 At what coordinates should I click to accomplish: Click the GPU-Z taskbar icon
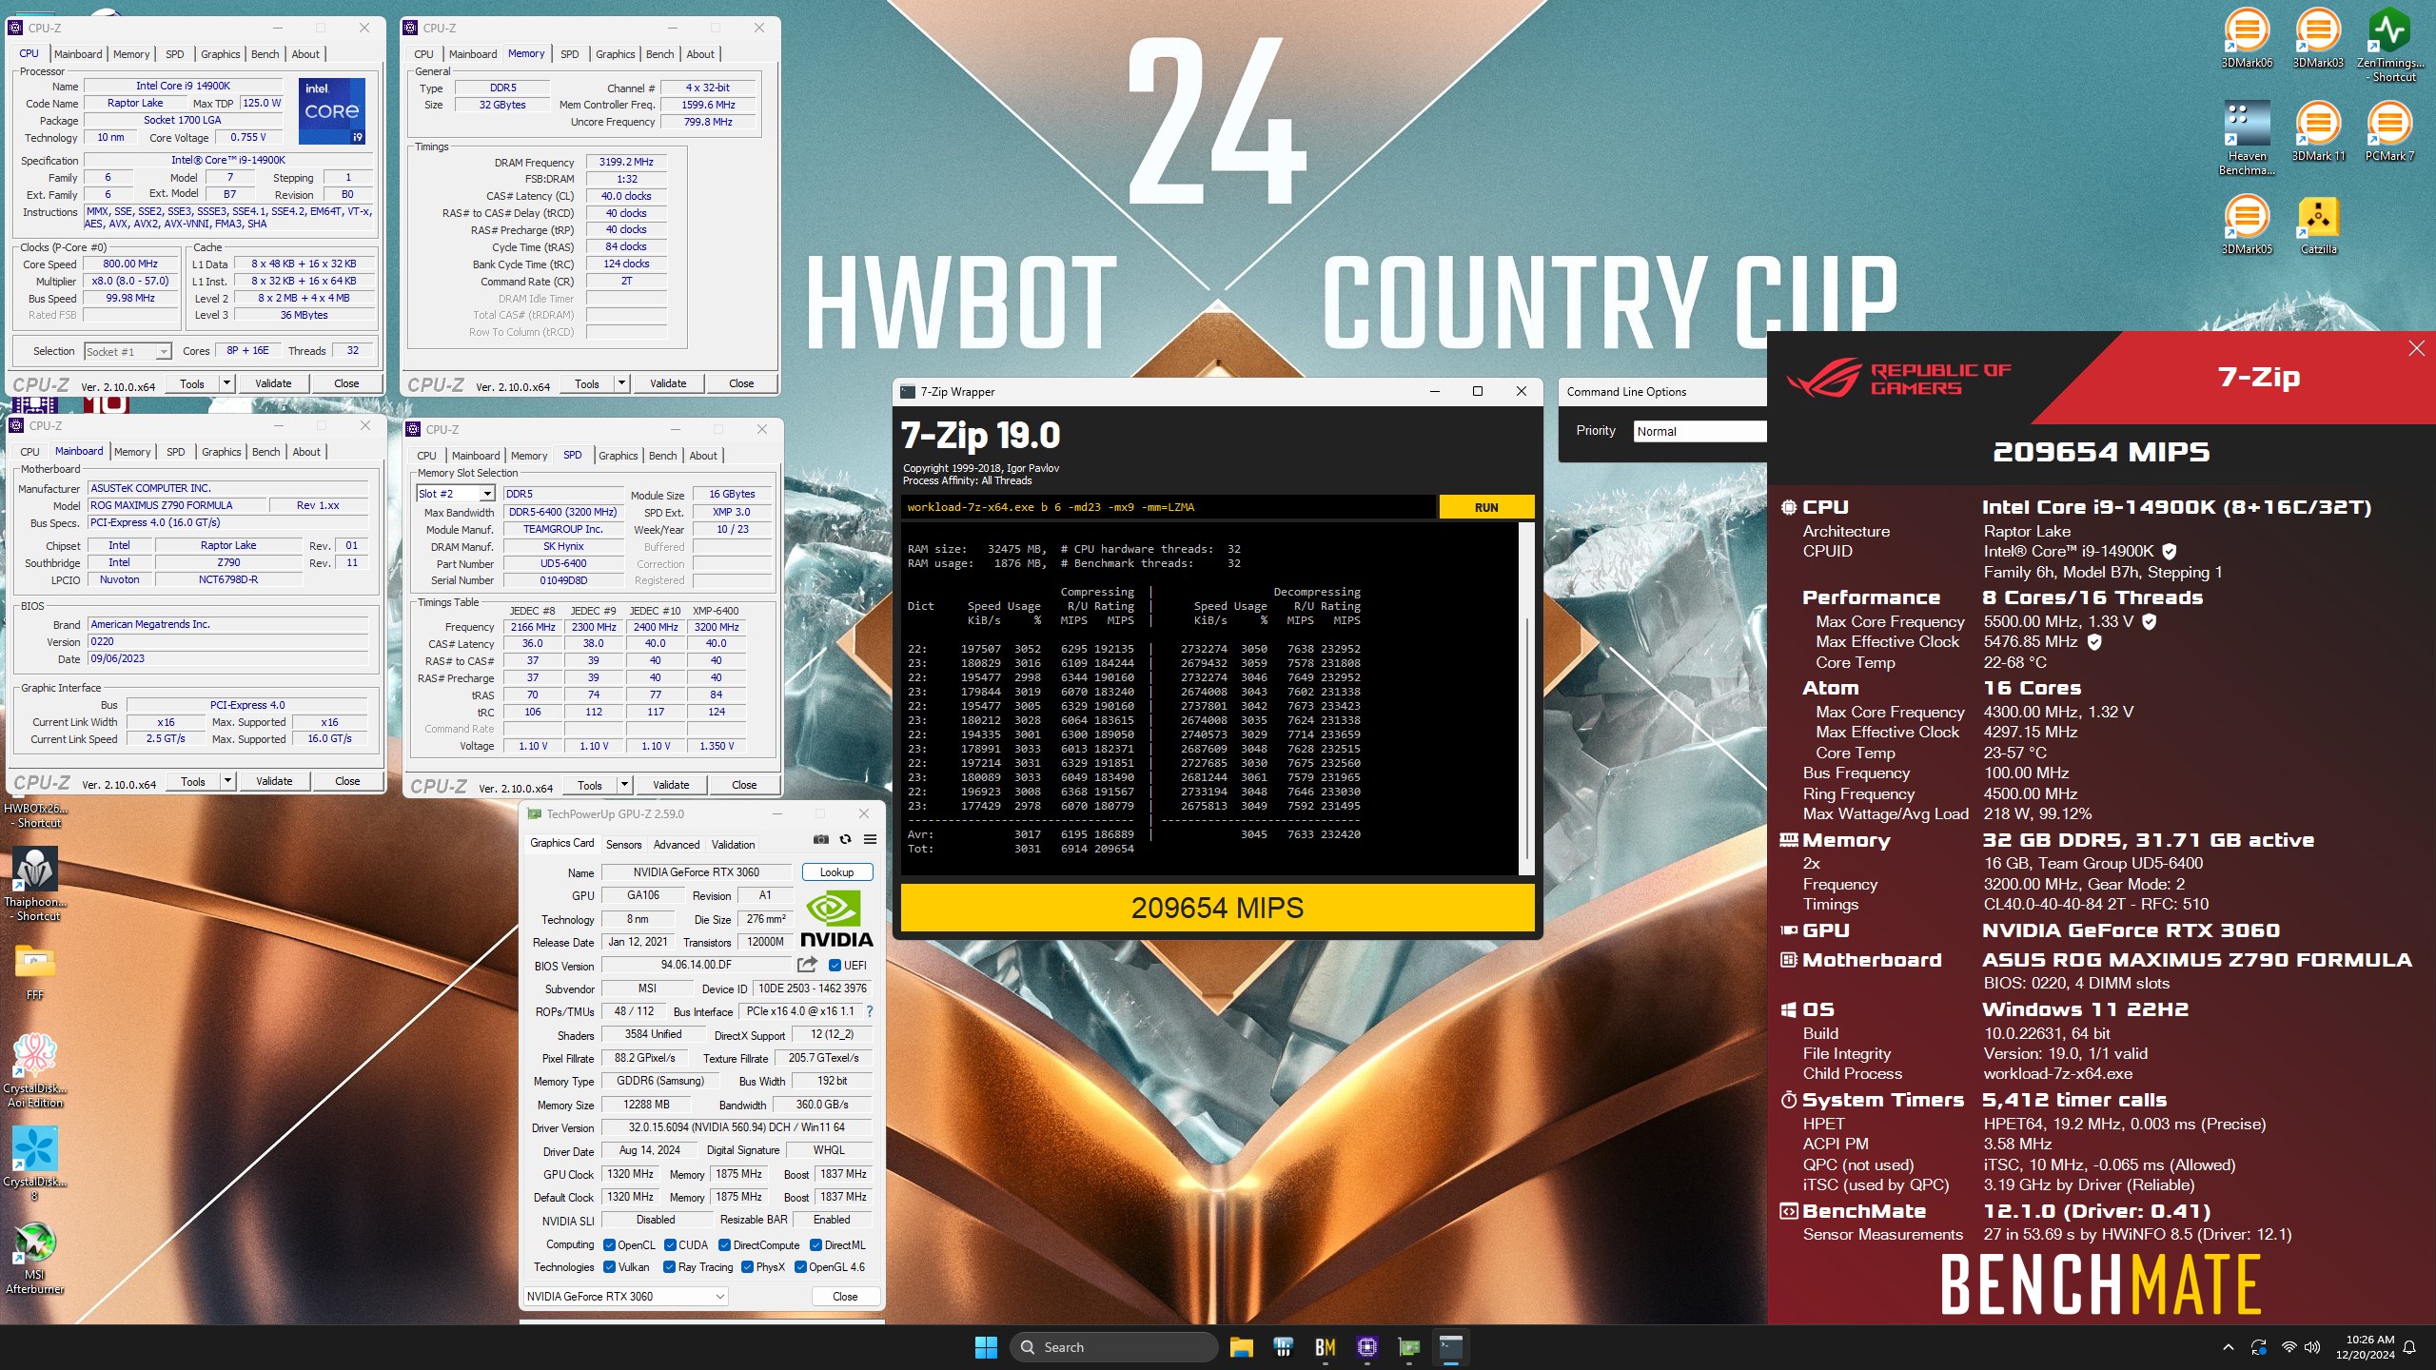(x=1408, y=1347)
